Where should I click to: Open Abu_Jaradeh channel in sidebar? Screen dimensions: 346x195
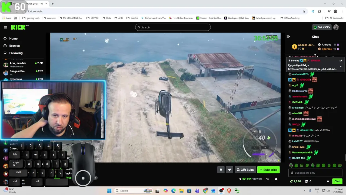point(23,64)
